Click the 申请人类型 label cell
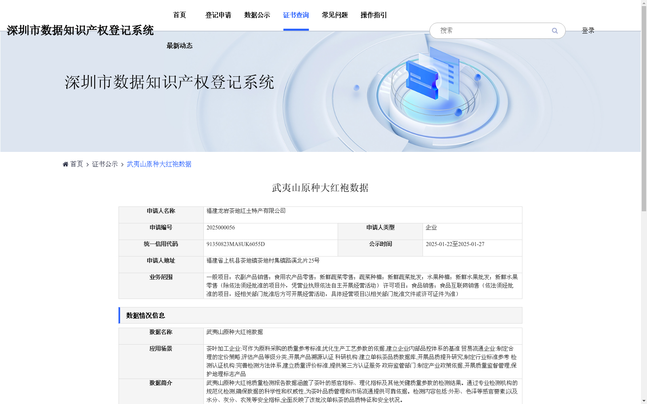 [x=381, y=231]
